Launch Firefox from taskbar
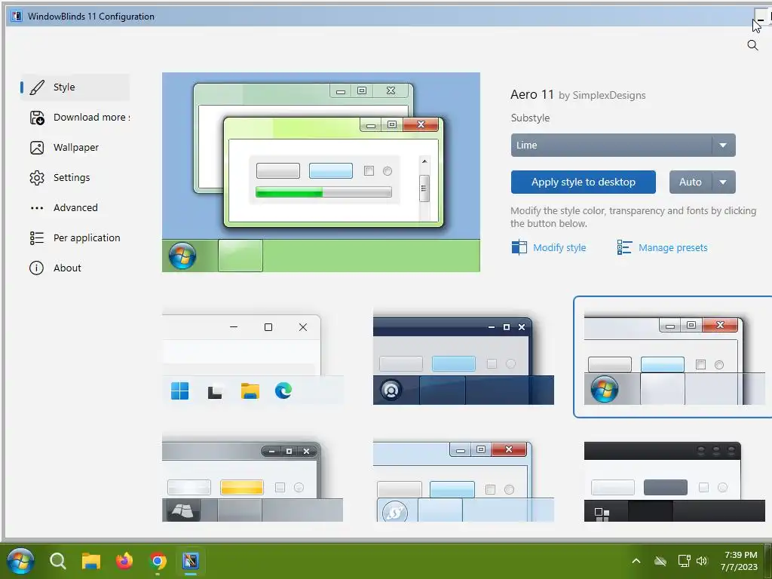The image size is (772, 579). (x=124, y=561)
